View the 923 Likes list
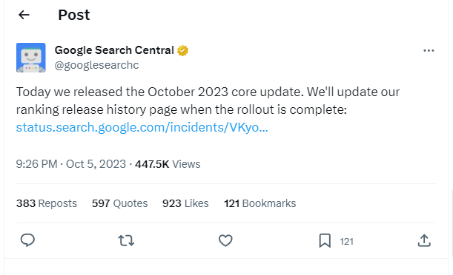Viewport: 453px width, 275px height. point(185,203)
